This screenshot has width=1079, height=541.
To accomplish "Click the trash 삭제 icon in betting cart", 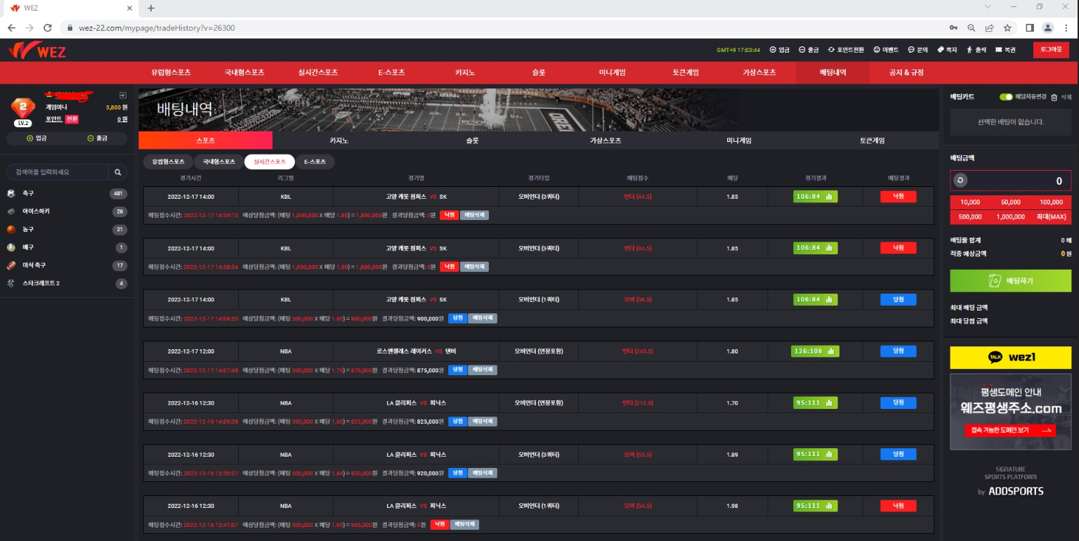I will (1054, 98).
